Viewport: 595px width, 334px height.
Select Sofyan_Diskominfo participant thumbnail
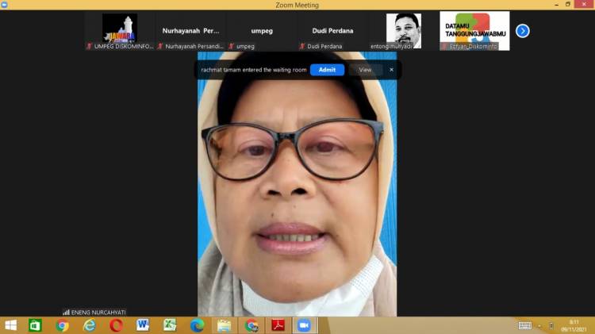point(474,31)
